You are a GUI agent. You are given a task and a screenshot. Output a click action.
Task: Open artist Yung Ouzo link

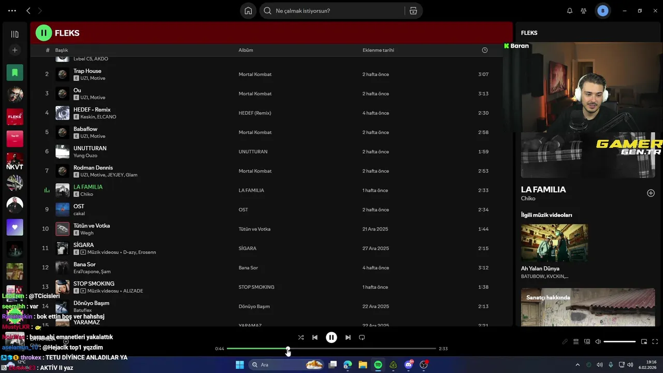pos(85,155)
